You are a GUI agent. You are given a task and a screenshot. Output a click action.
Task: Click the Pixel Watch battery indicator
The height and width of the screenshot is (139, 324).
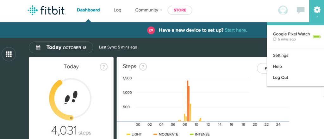point(316,37)
